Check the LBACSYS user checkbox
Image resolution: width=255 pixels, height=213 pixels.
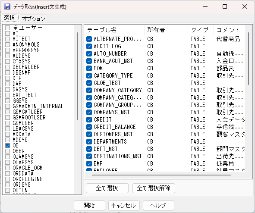click(x=7, y=128)
